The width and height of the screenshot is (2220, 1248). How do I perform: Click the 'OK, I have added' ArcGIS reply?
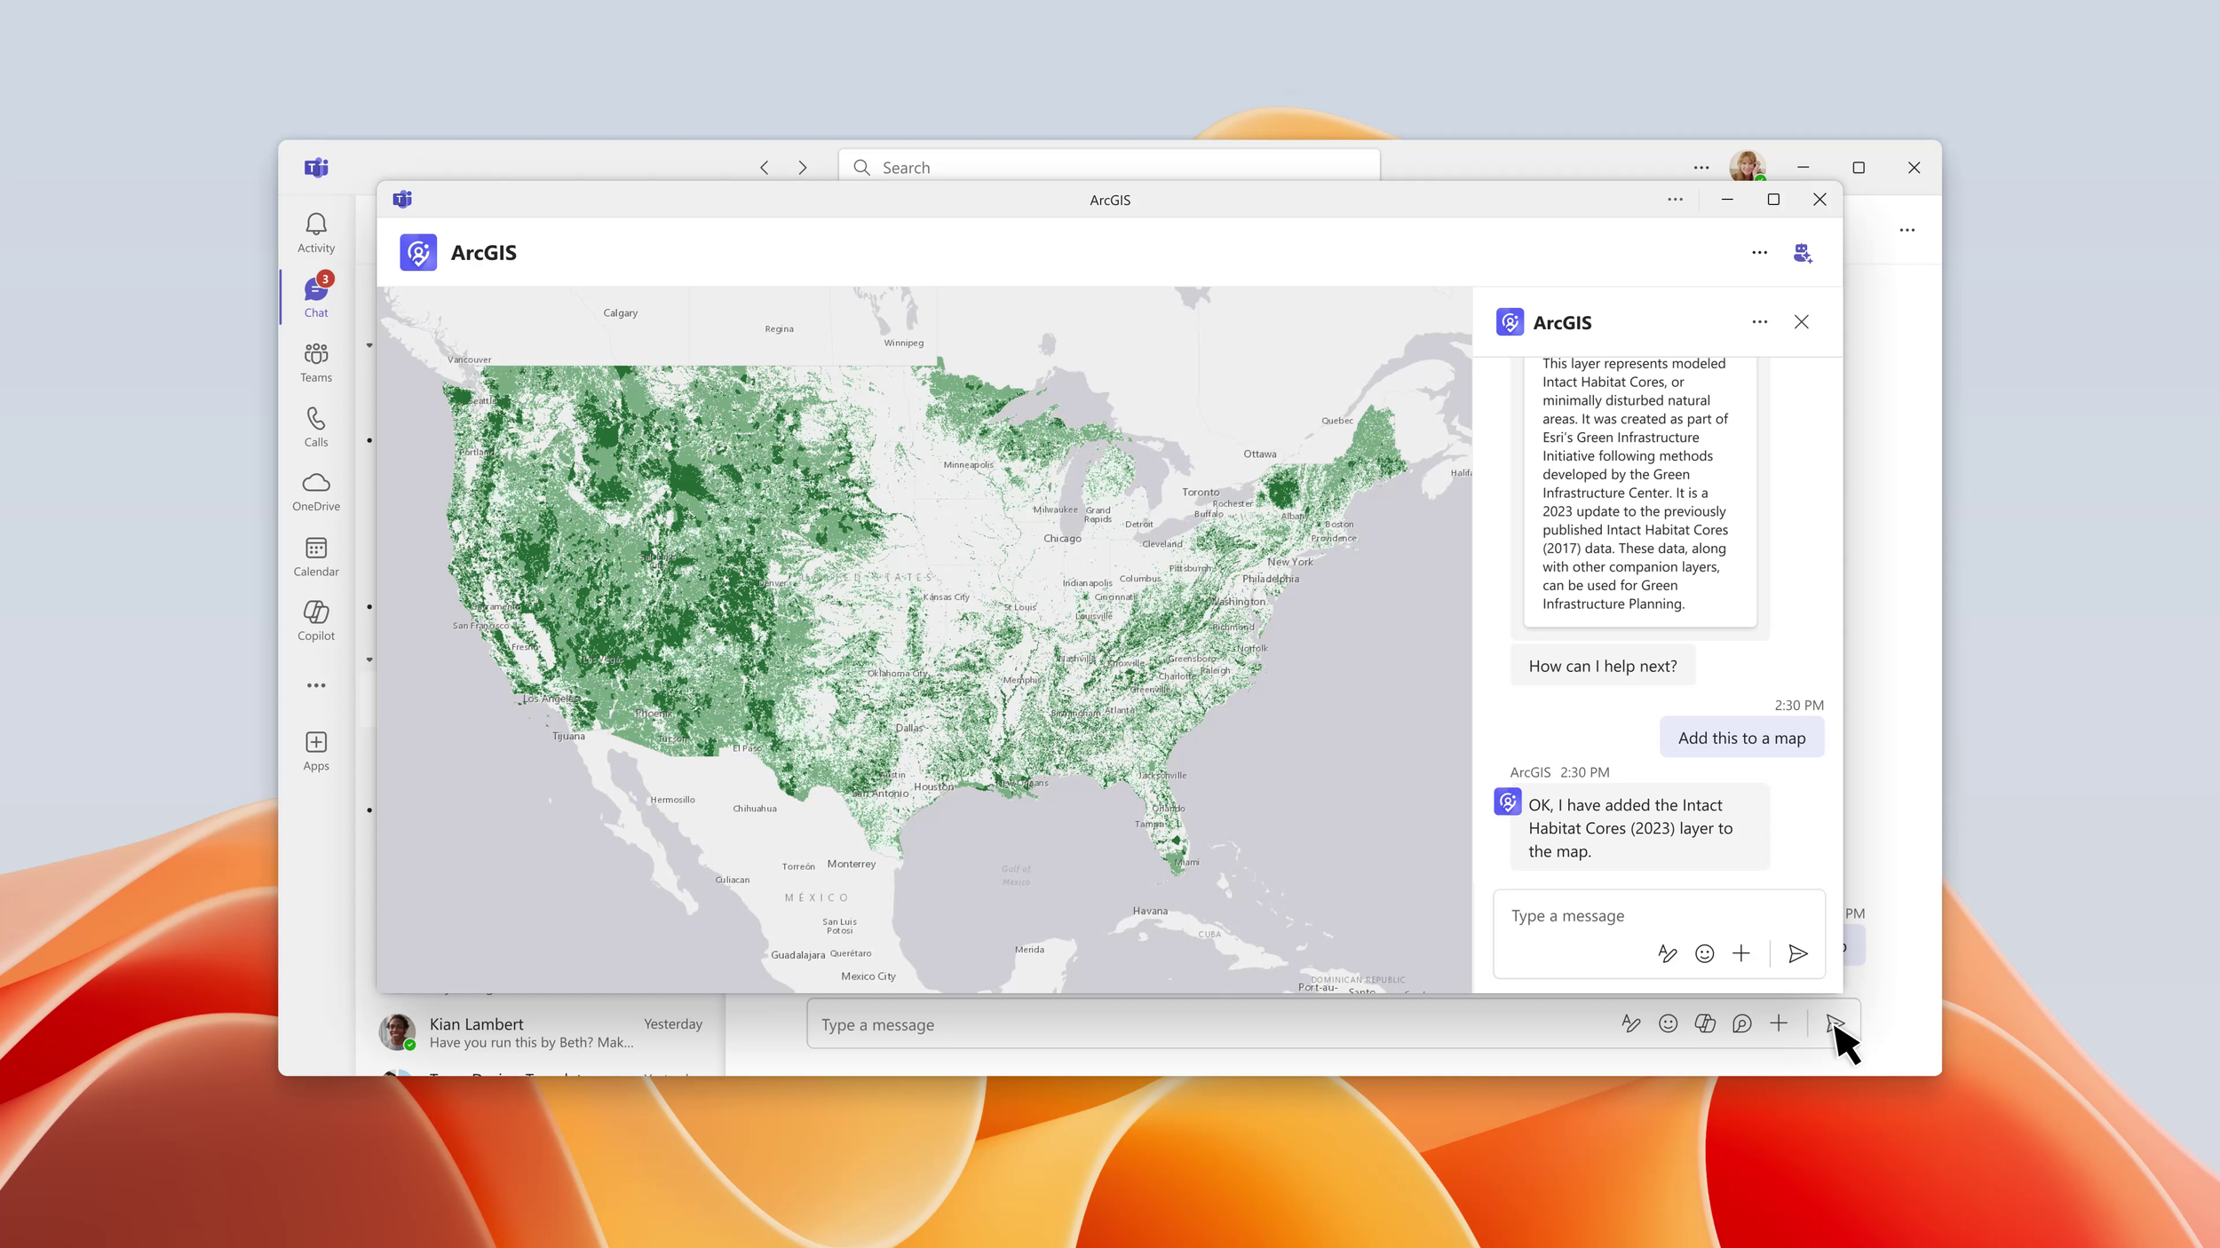[x=1639, y=827]
